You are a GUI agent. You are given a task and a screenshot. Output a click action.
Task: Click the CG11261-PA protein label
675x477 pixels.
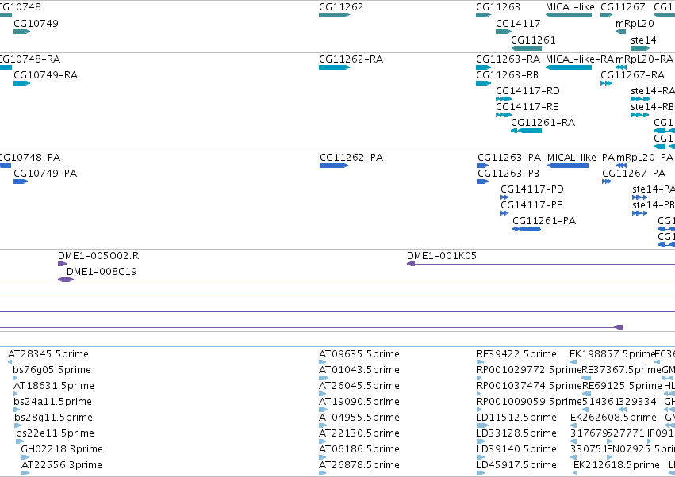[x=544, y=221]
